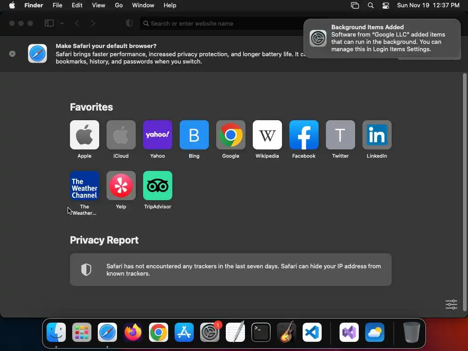Switch to Safari in the Dock
Screen dimensions: 468x351
[107, 332]
